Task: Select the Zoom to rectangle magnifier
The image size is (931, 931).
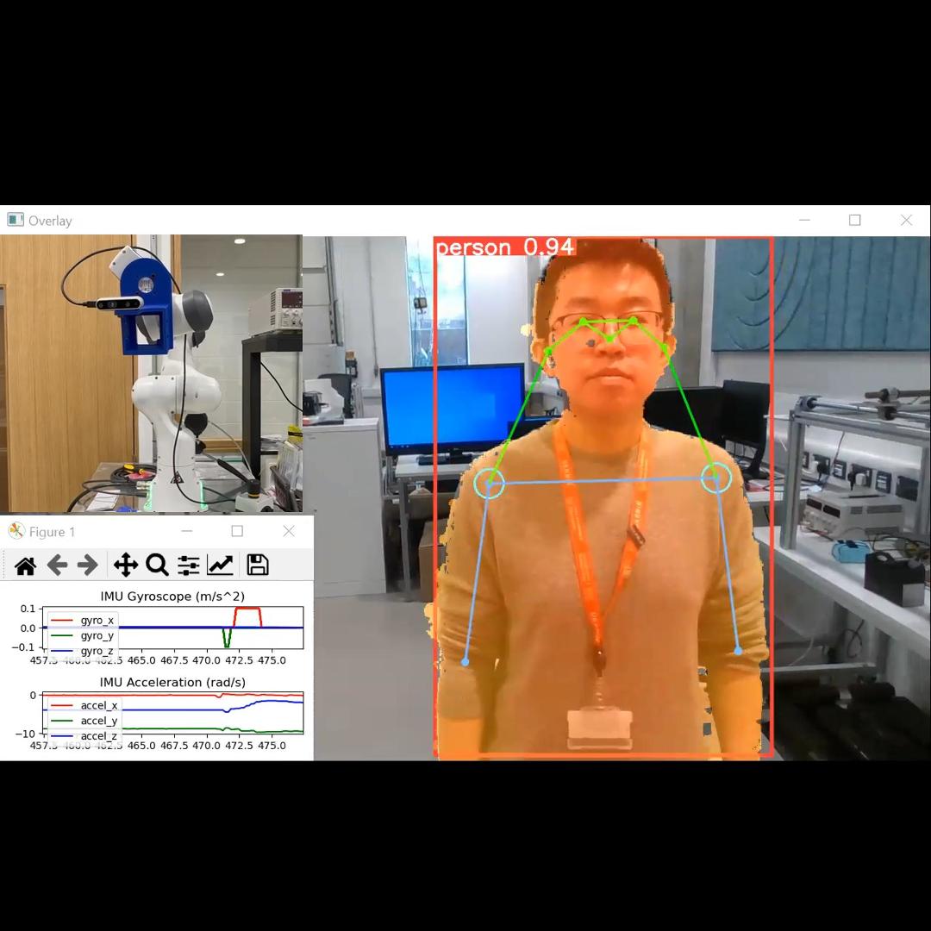Action: [x=157, y=565]
